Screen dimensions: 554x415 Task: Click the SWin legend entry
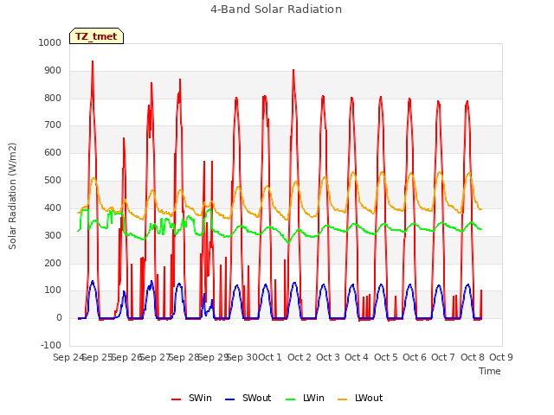coord(191,398)
